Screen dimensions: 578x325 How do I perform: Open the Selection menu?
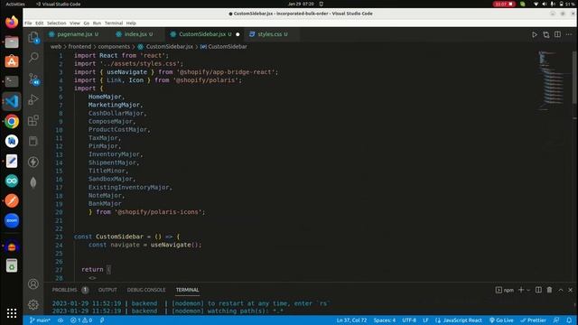tap(56, 23)
